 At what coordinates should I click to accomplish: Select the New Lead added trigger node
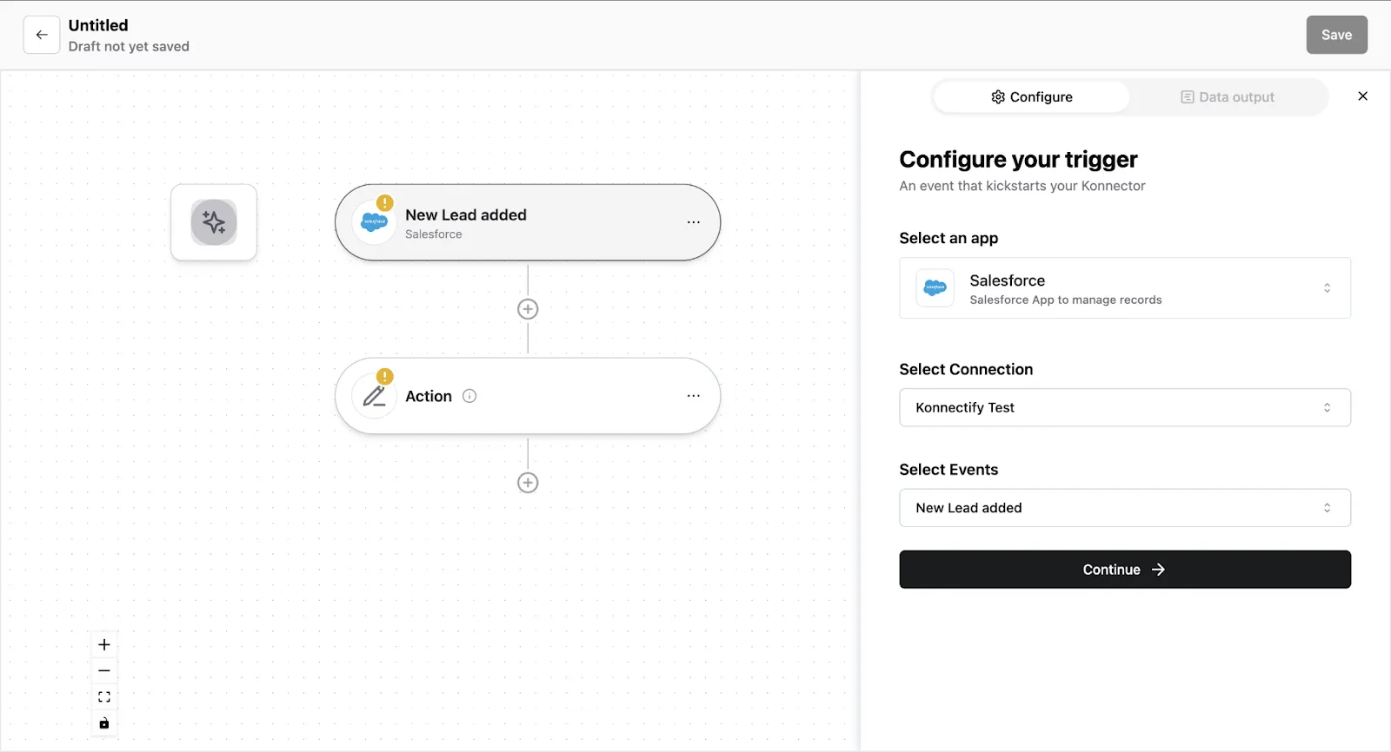528,222
